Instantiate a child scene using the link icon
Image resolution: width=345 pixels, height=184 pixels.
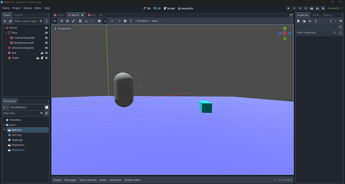pyautogui.click(x=10, y=21)
